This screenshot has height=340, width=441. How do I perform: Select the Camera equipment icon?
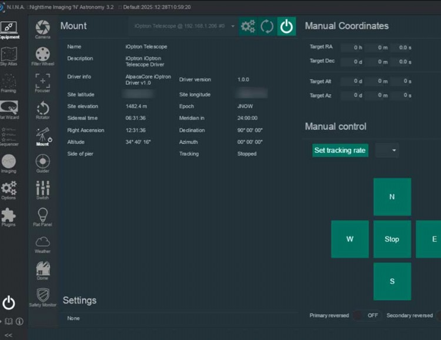pos(43,29)
